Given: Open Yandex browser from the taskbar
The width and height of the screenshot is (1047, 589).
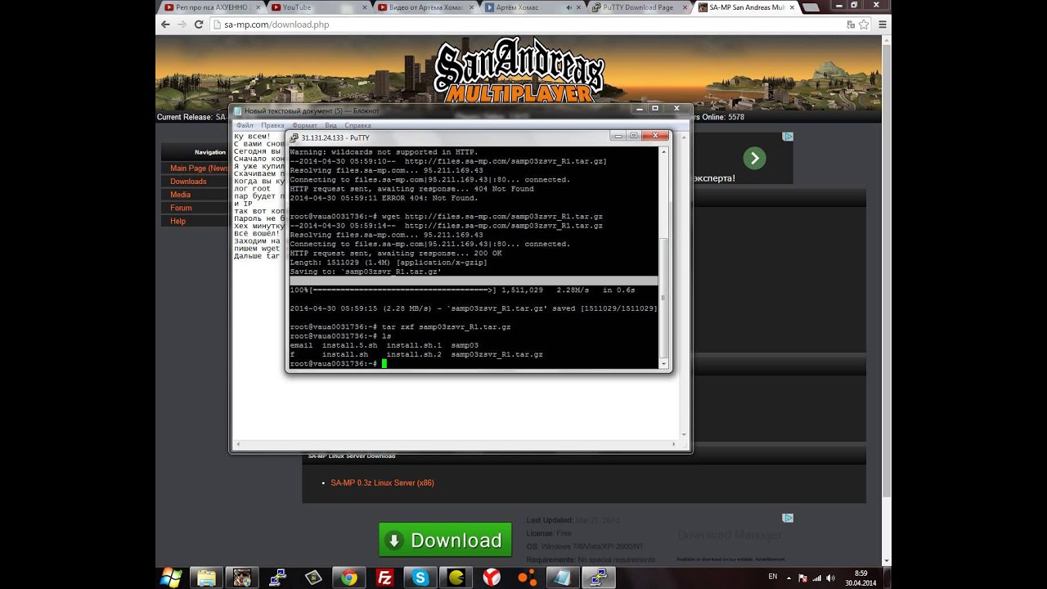Looking at the screenshot, I should 492,578.
